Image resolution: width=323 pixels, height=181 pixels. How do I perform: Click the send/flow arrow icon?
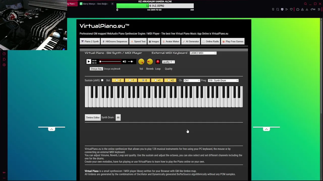[x=286, y=9]
